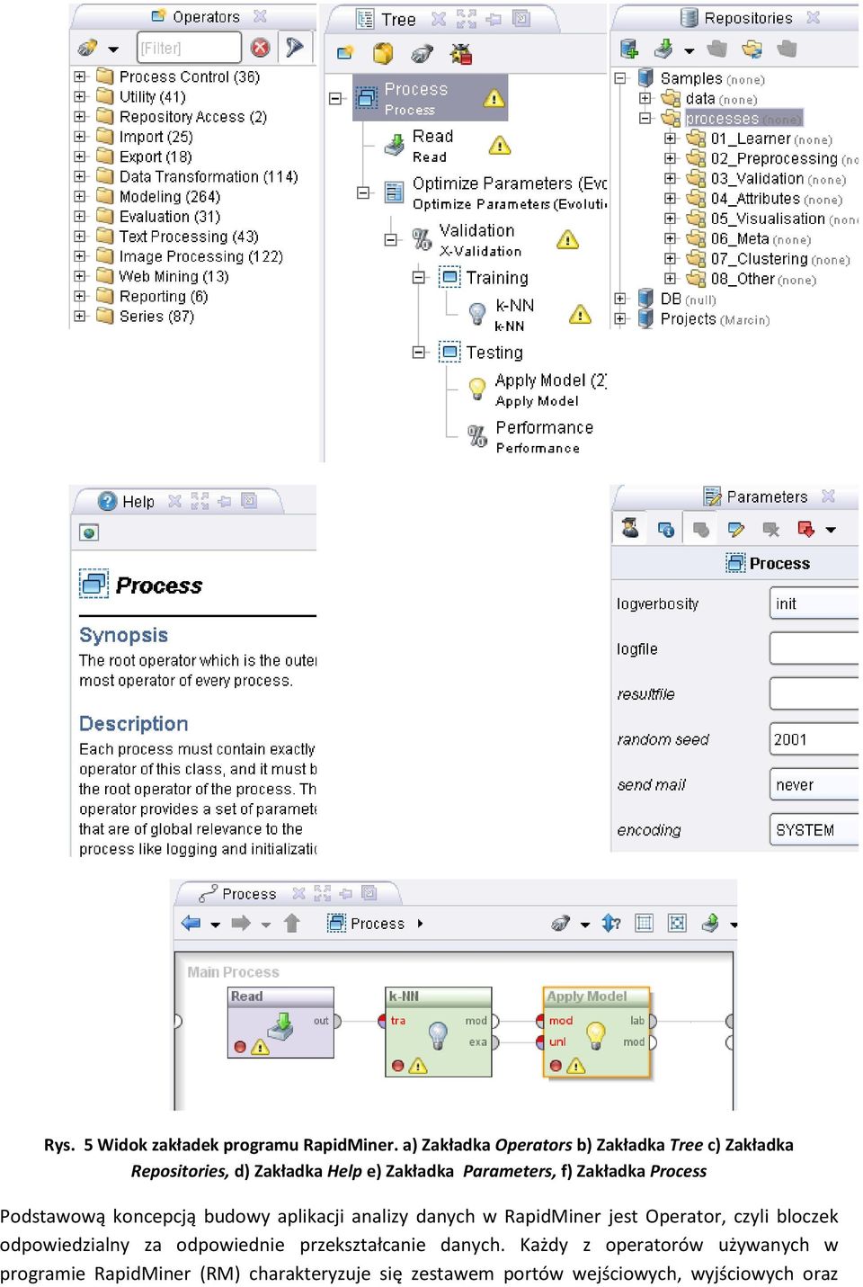The width and height of the screenshot is (863, 1287).
Task: Click yellow cube icon in Tree toolbar
Action: (x=383, y=54)
